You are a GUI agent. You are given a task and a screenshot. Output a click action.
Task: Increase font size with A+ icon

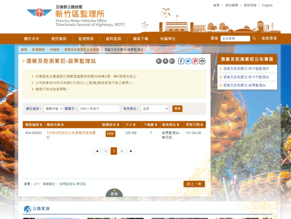click(x=172, y=61)
